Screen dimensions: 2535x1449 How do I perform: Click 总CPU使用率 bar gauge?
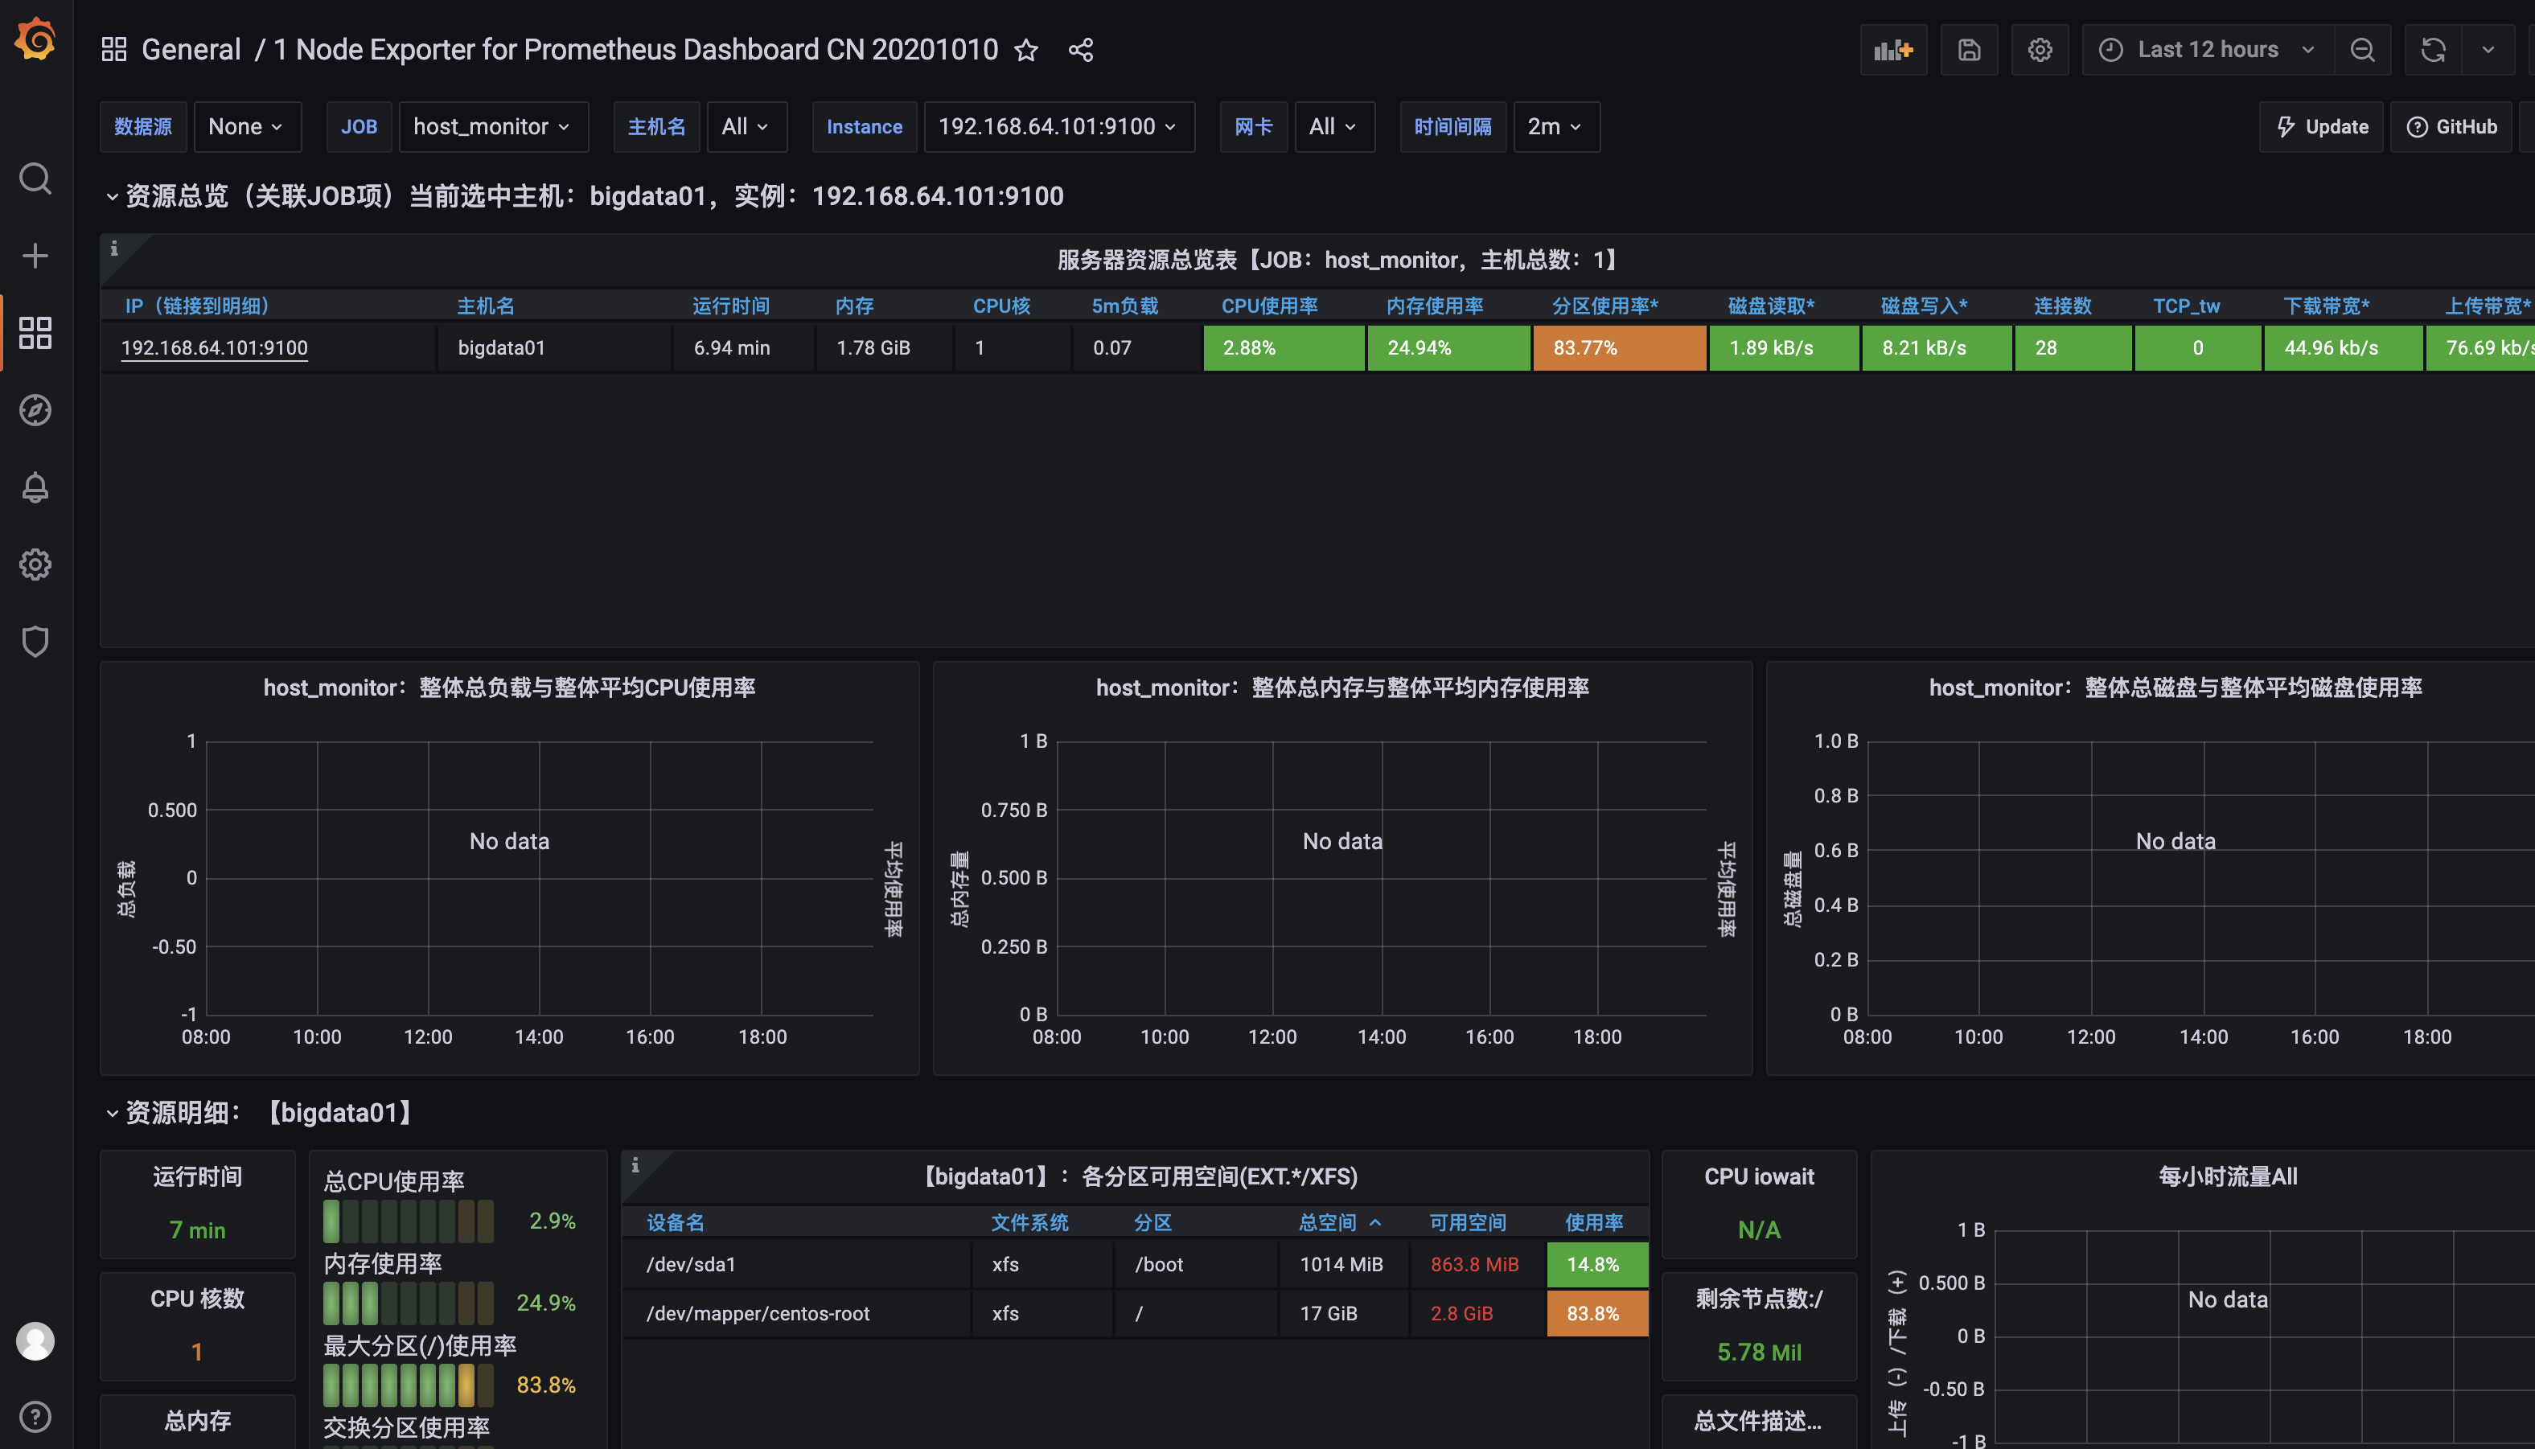(x=408, y=1220)
